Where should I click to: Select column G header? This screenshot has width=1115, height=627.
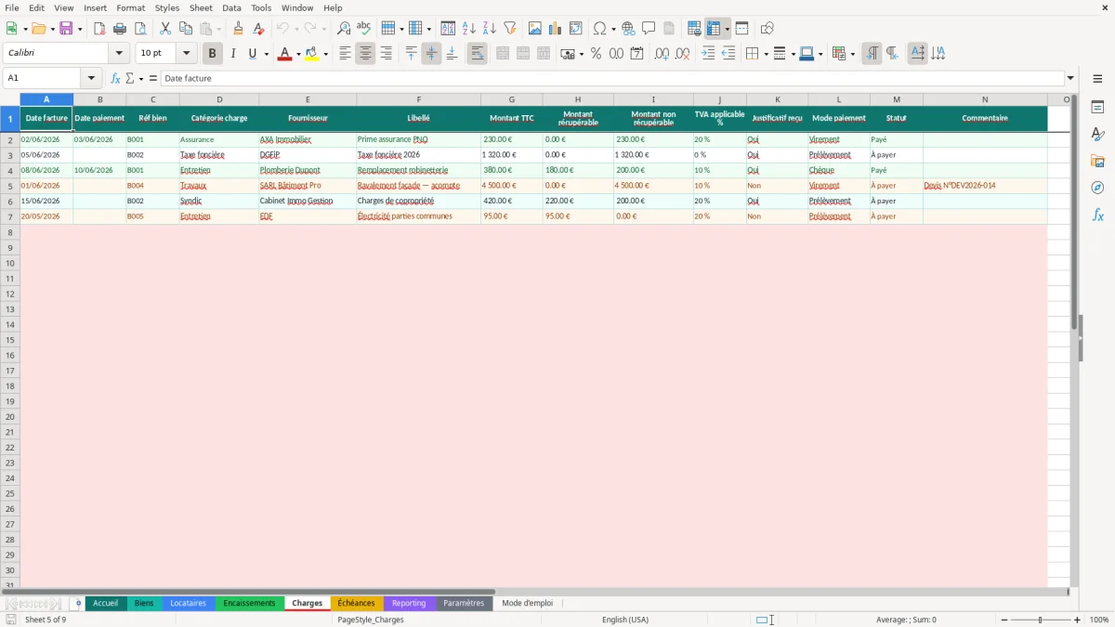click(511, 99)
